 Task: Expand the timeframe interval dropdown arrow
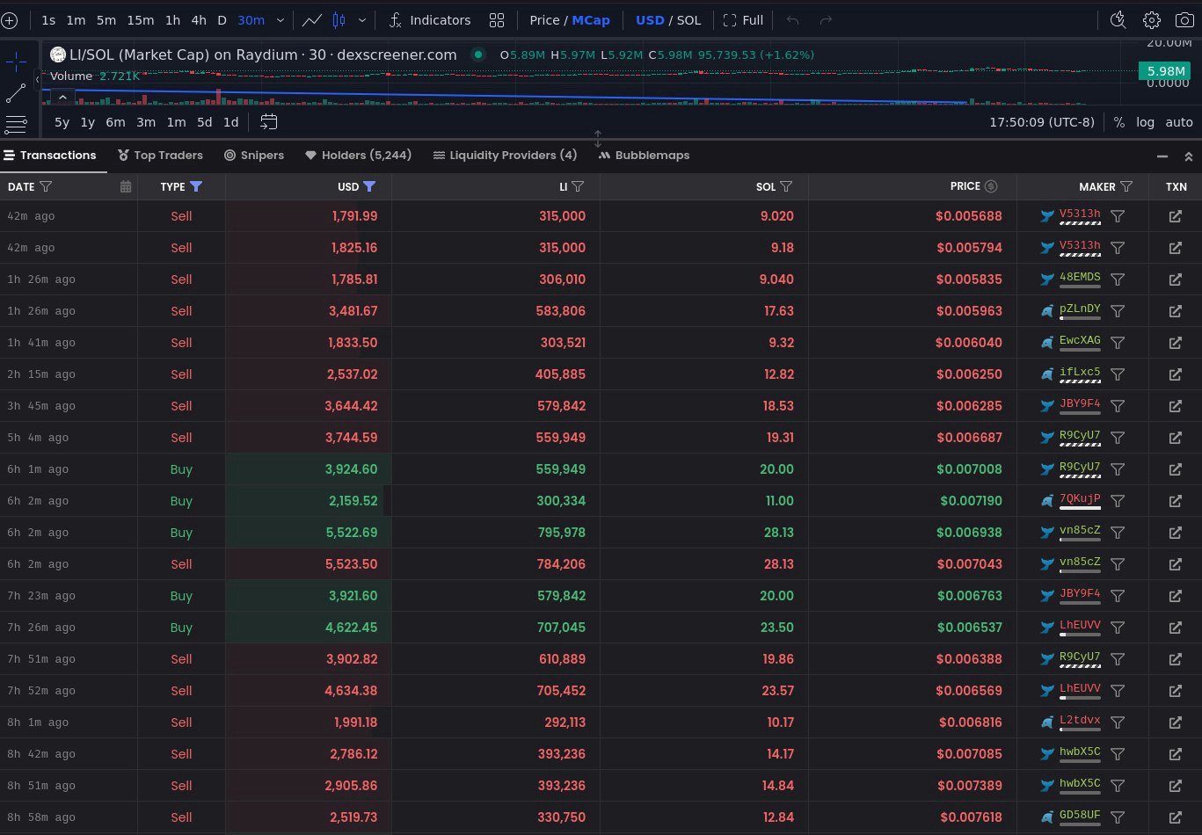pyautogui.click(x=280, y=20)
